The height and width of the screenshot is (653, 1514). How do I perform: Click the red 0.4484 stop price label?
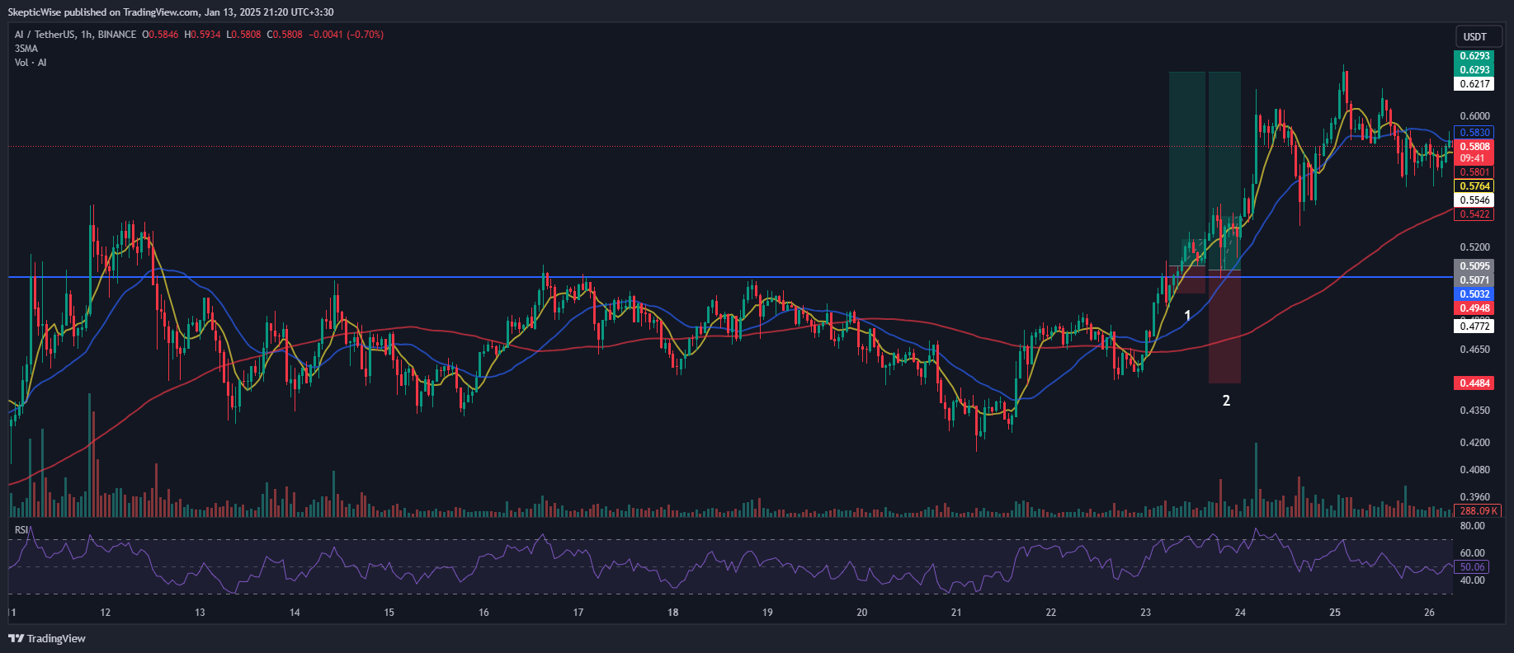(1474, 383)
